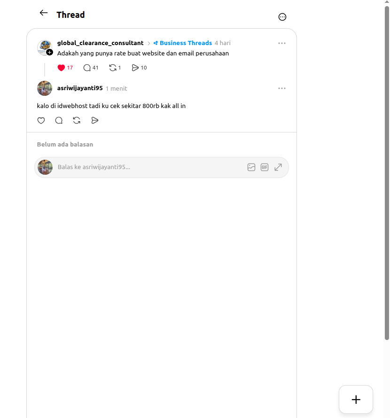
Task: Click the 'Balas ke asriwijayanti95...' reply field
Action: [149, 167]
